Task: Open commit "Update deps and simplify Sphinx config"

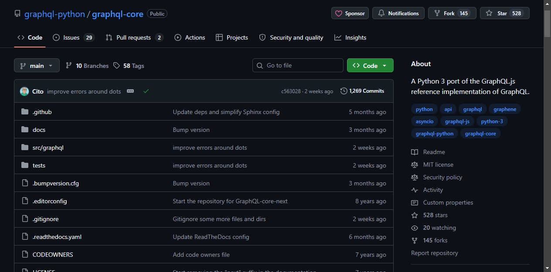Action: click(x=226, y=112)
